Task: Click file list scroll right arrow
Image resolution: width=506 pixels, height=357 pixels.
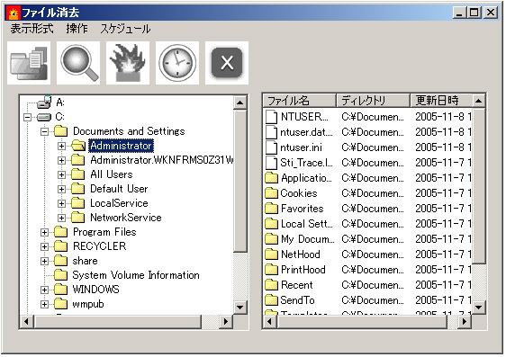Action: (x=465, y=321)
